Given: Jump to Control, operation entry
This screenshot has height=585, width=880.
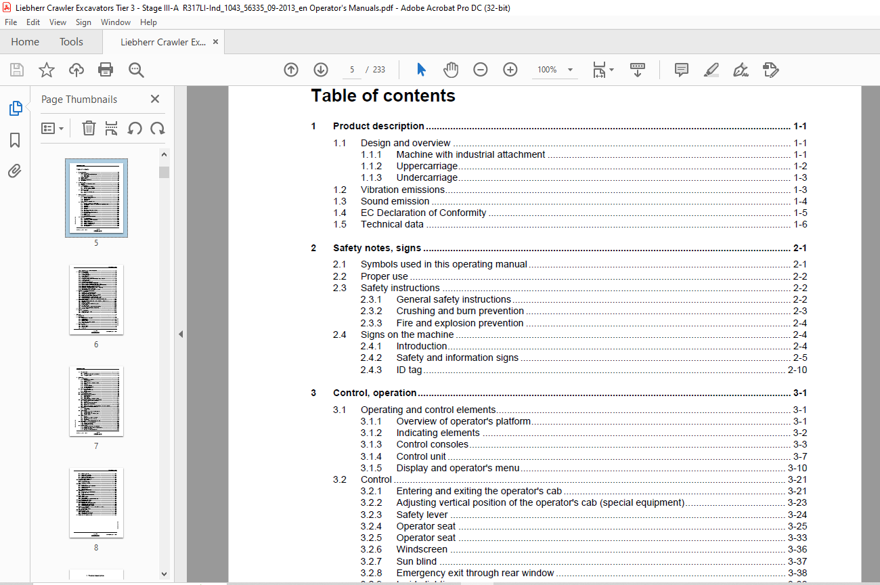Looking at the screenshot, I should 558,393.
